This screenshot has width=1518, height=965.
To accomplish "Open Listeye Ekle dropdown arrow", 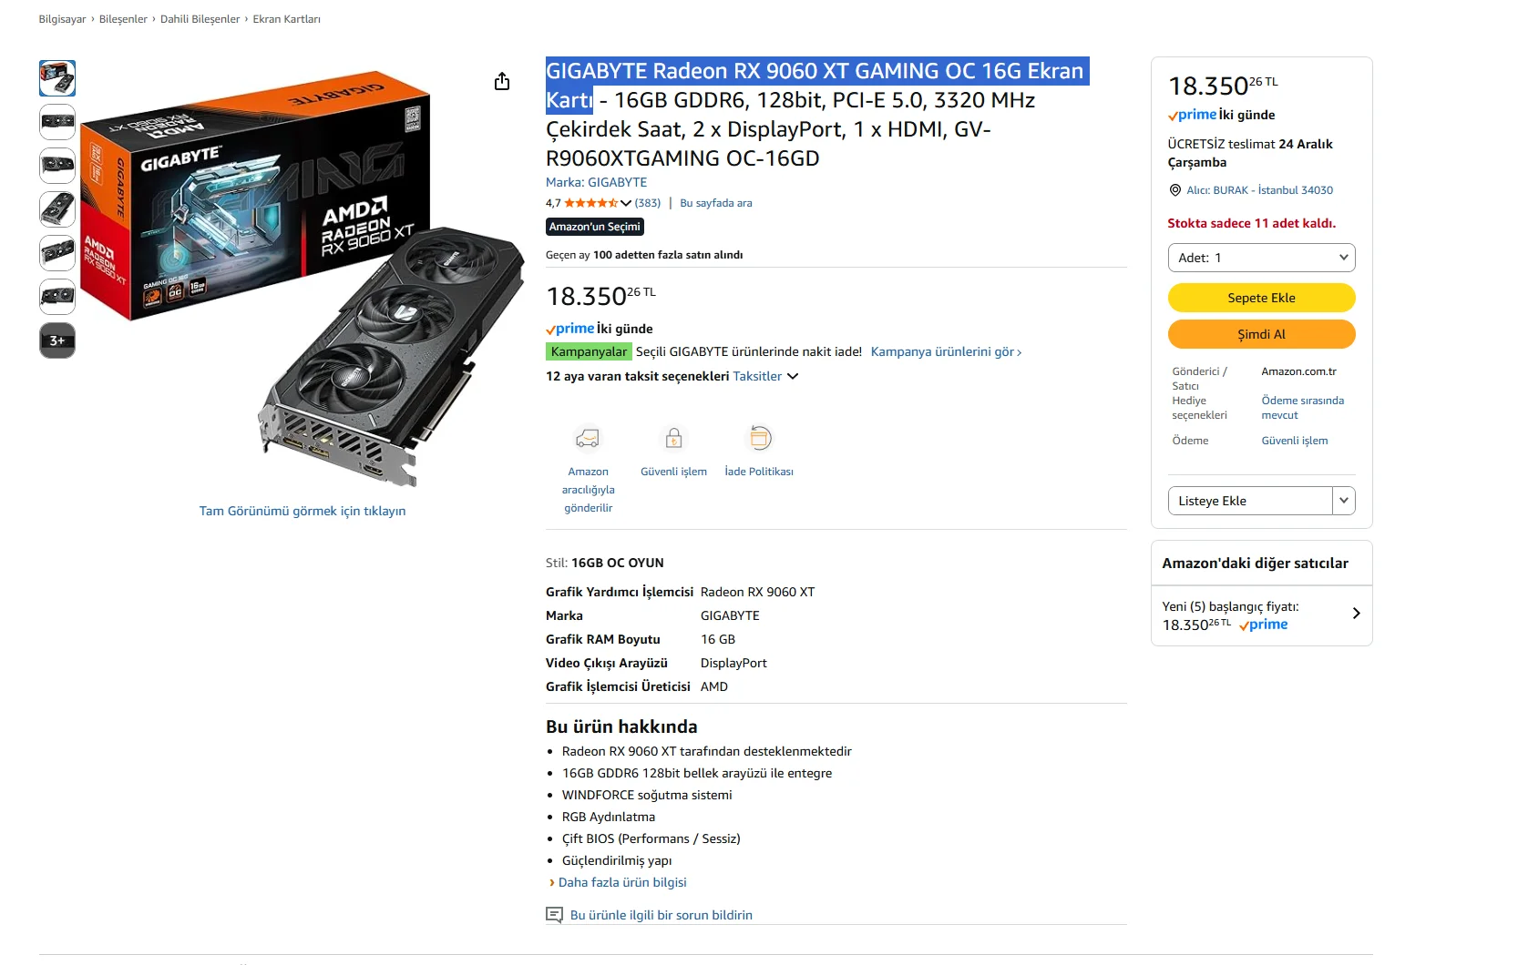I will click(x=1344, y=501).
